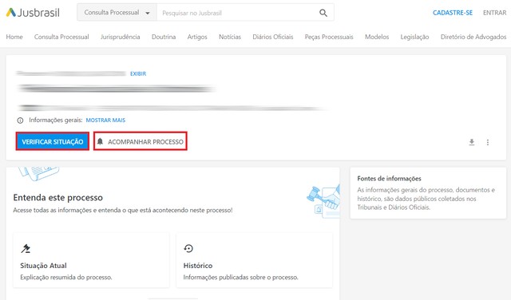This screenshot has width=511, height=300.
Task: Click the gavel handshake illustration
Action: 323,200
